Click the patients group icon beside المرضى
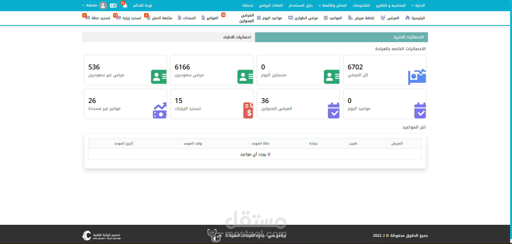Image resolution: width=512 pixels, height=244 pixels. (383, 18)
